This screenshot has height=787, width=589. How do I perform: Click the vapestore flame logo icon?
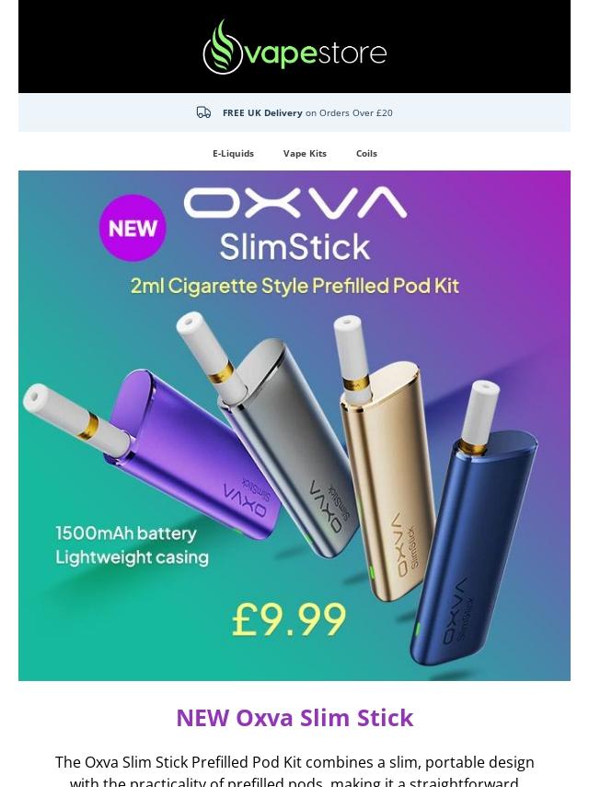point(223,48)
